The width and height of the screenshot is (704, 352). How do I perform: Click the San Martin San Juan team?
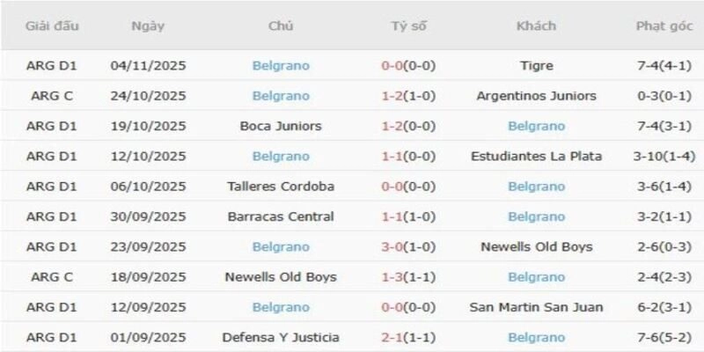click(x=536, y=307)
